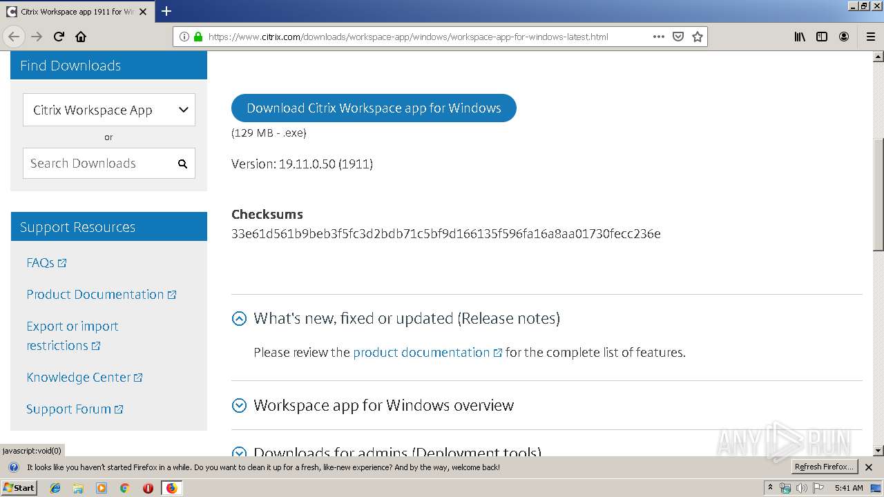Click the Support Resources header

click(x=109, y=227)
